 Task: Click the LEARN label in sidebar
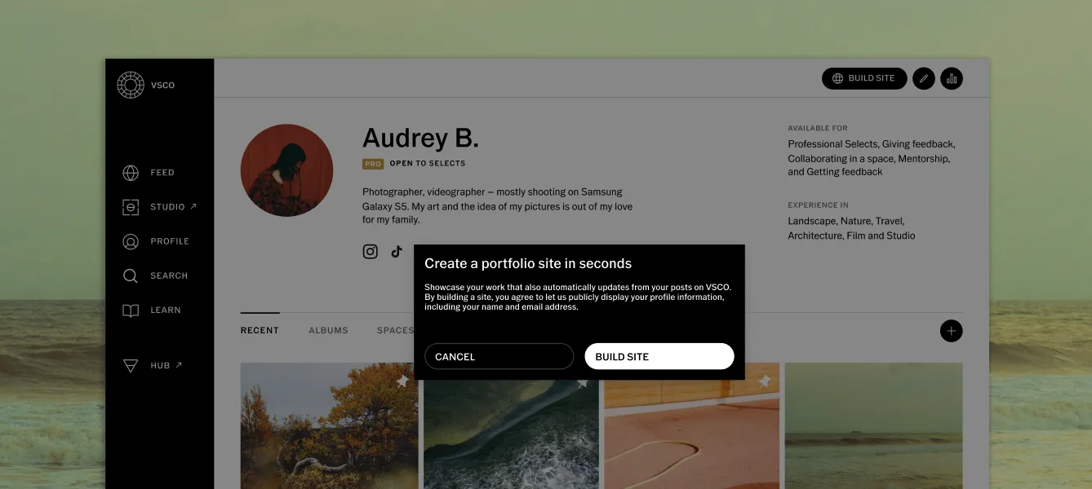coord(166,310)
